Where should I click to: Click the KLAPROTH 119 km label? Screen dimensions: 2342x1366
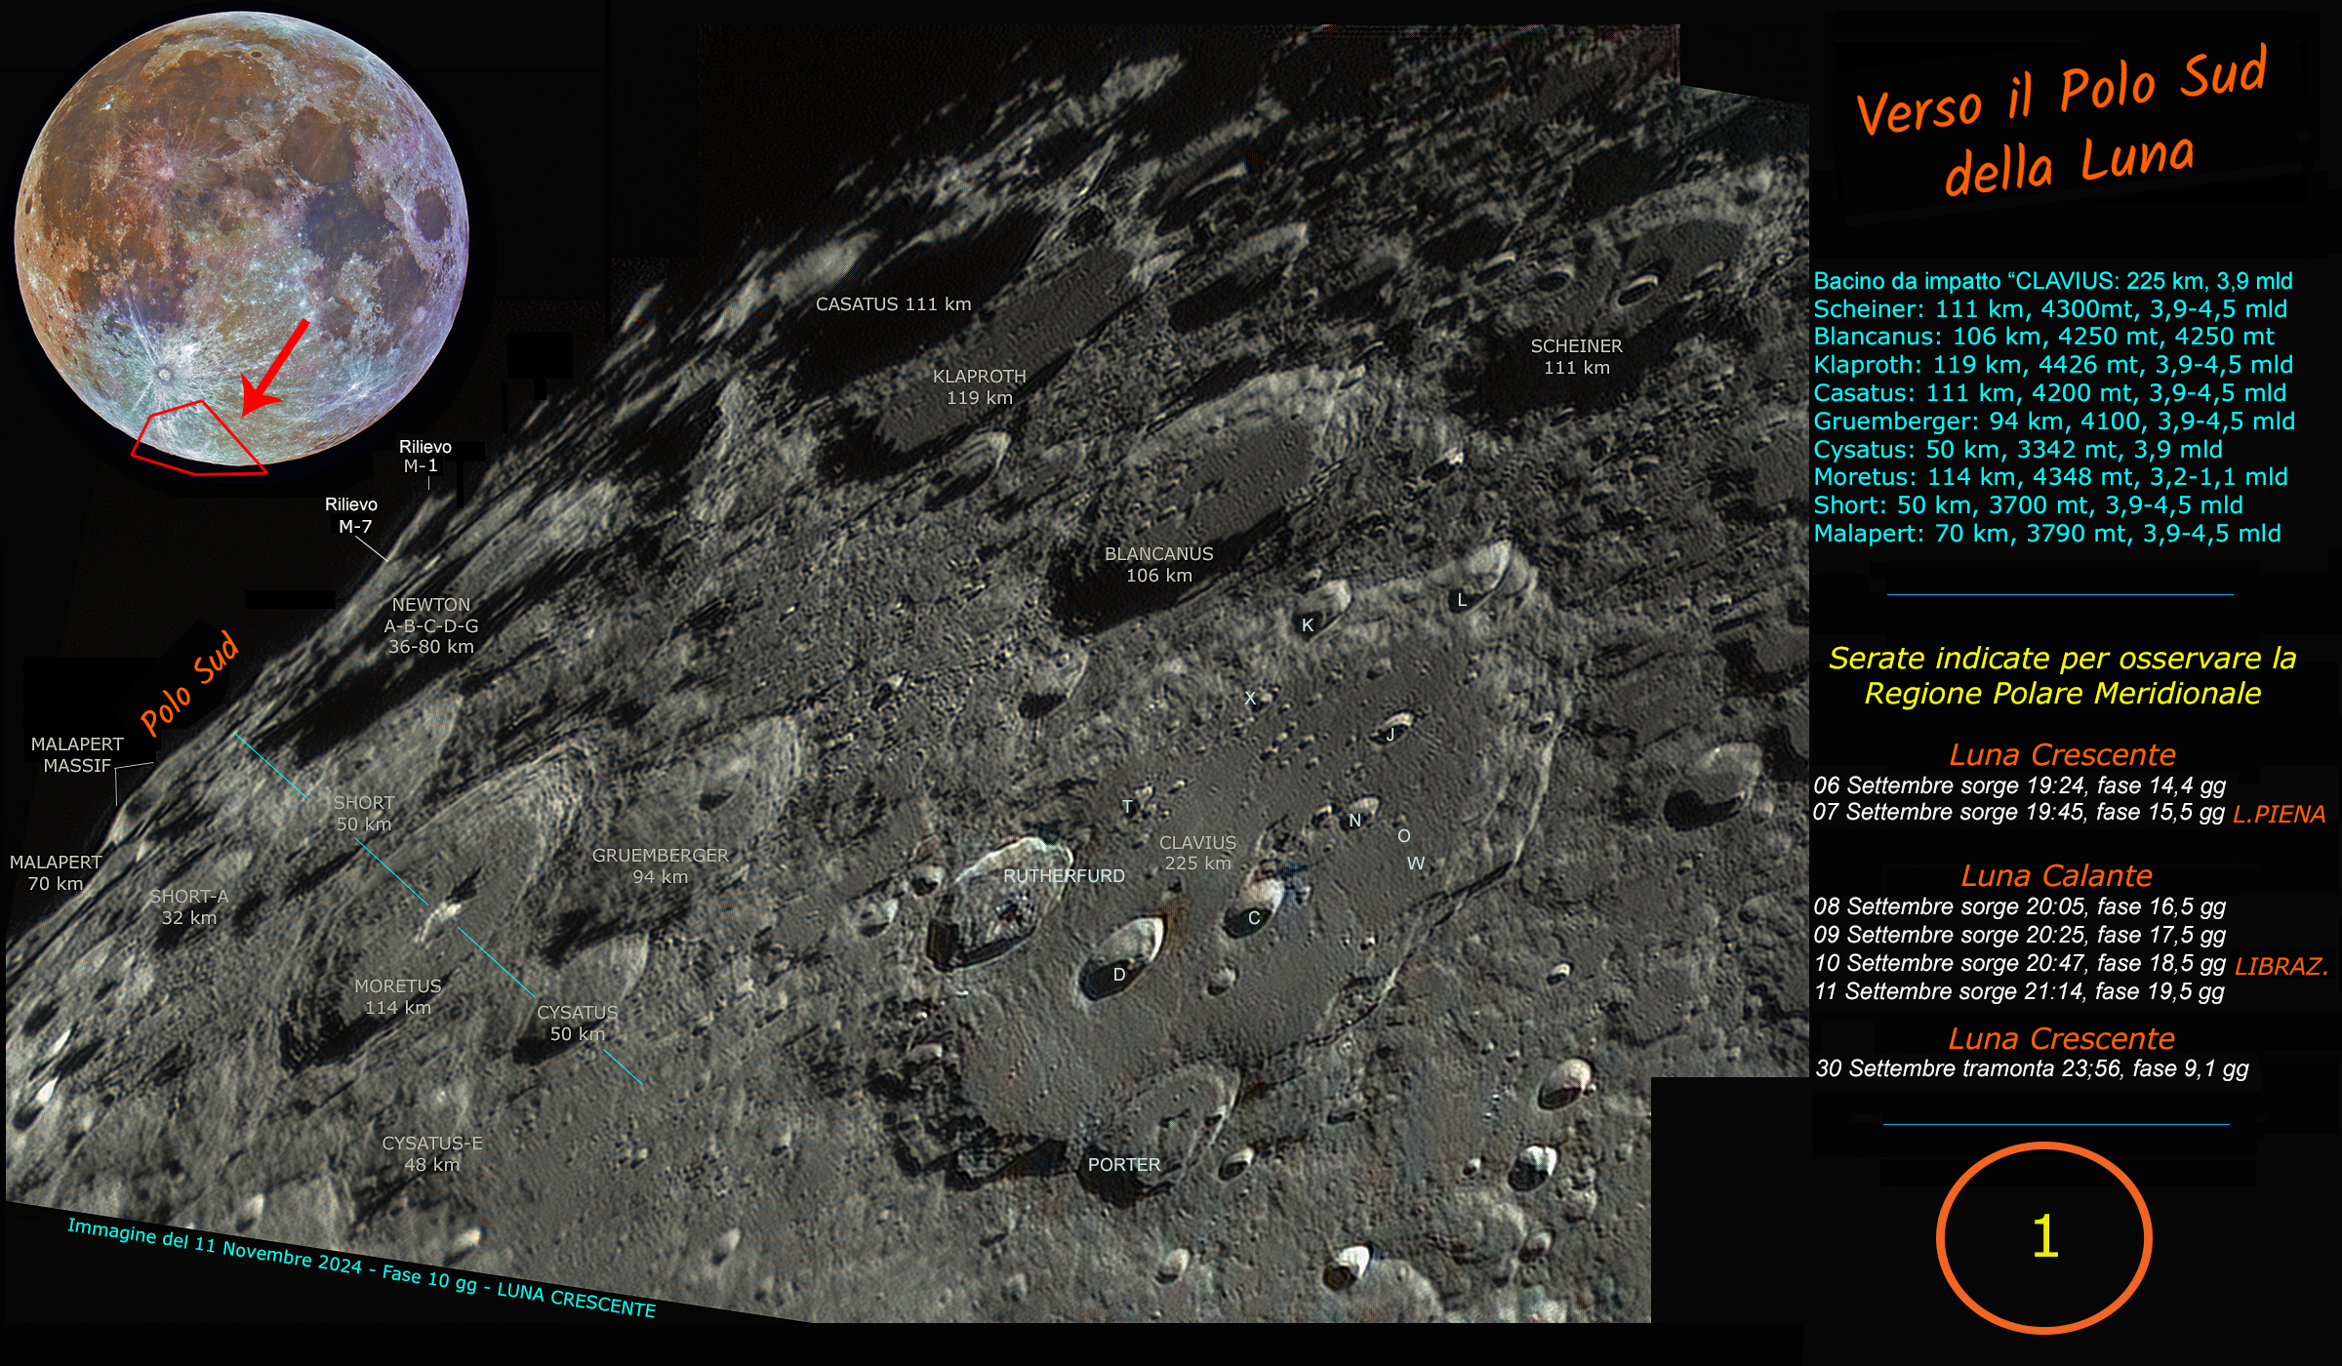pos(979,386)
